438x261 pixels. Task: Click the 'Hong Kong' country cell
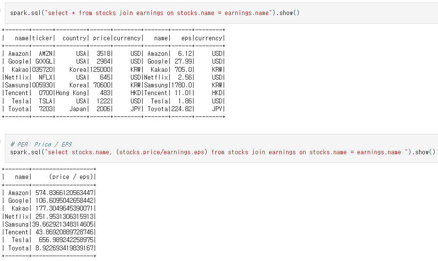[71, 93]
